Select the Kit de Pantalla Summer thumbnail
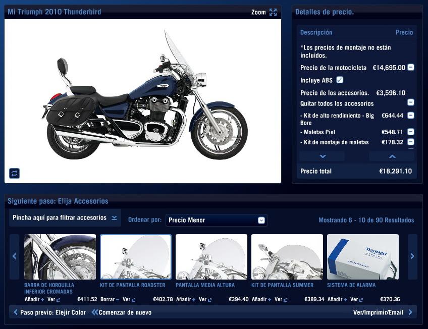This screenshot has width=428, height=329. tap(287, 257)
